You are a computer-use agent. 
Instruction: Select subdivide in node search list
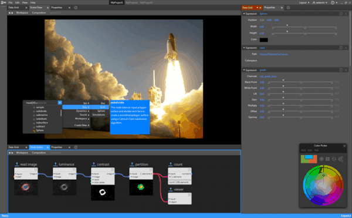click(41, 111)
